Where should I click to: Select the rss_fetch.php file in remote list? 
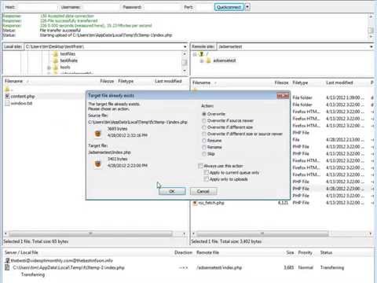[211, 203]
